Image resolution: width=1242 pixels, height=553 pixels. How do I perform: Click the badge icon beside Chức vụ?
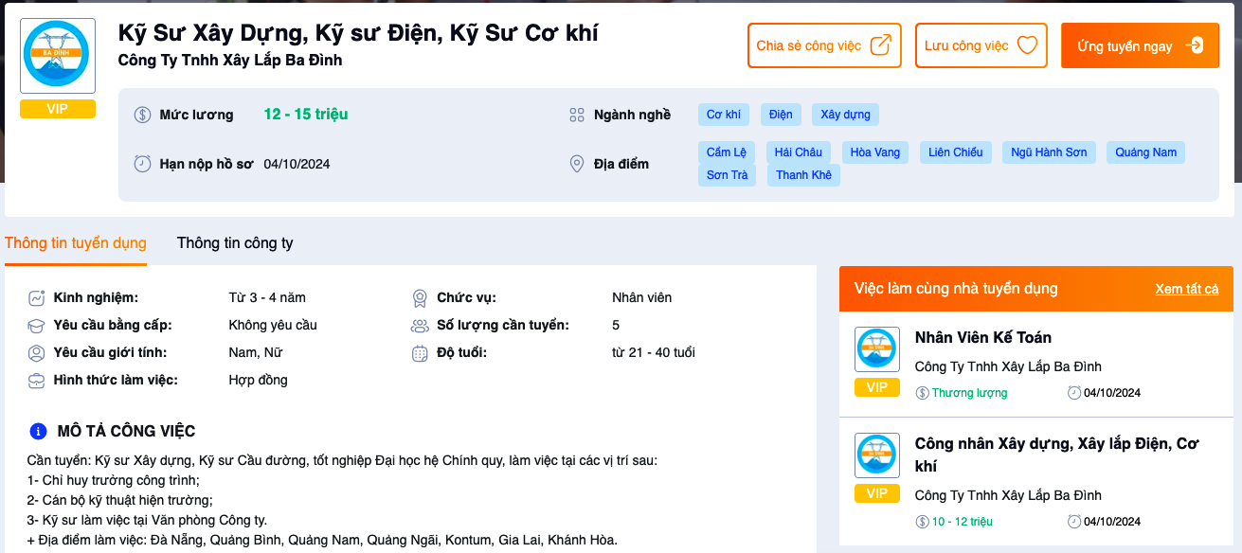point(420,297)
